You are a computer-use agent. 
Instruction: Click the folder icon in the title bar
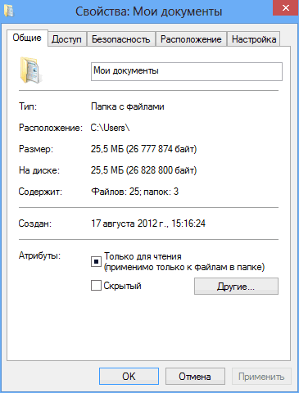9,11
